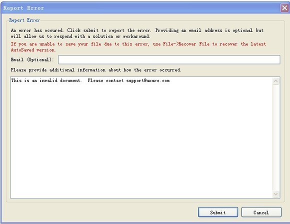Cancel the error report

[x=261, y=212]
